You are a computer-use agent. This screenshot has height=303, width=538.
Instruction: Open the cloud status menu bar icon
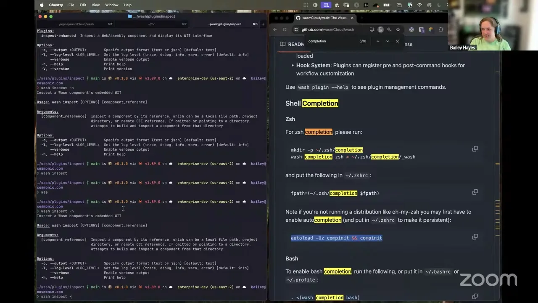tap(376, 5)
